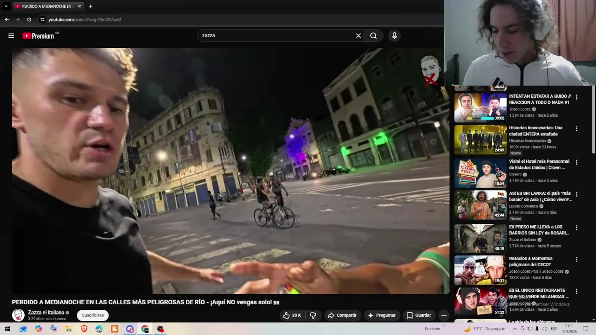
Task: Clear the 'zazza' search query
Action: click(359, 36)
